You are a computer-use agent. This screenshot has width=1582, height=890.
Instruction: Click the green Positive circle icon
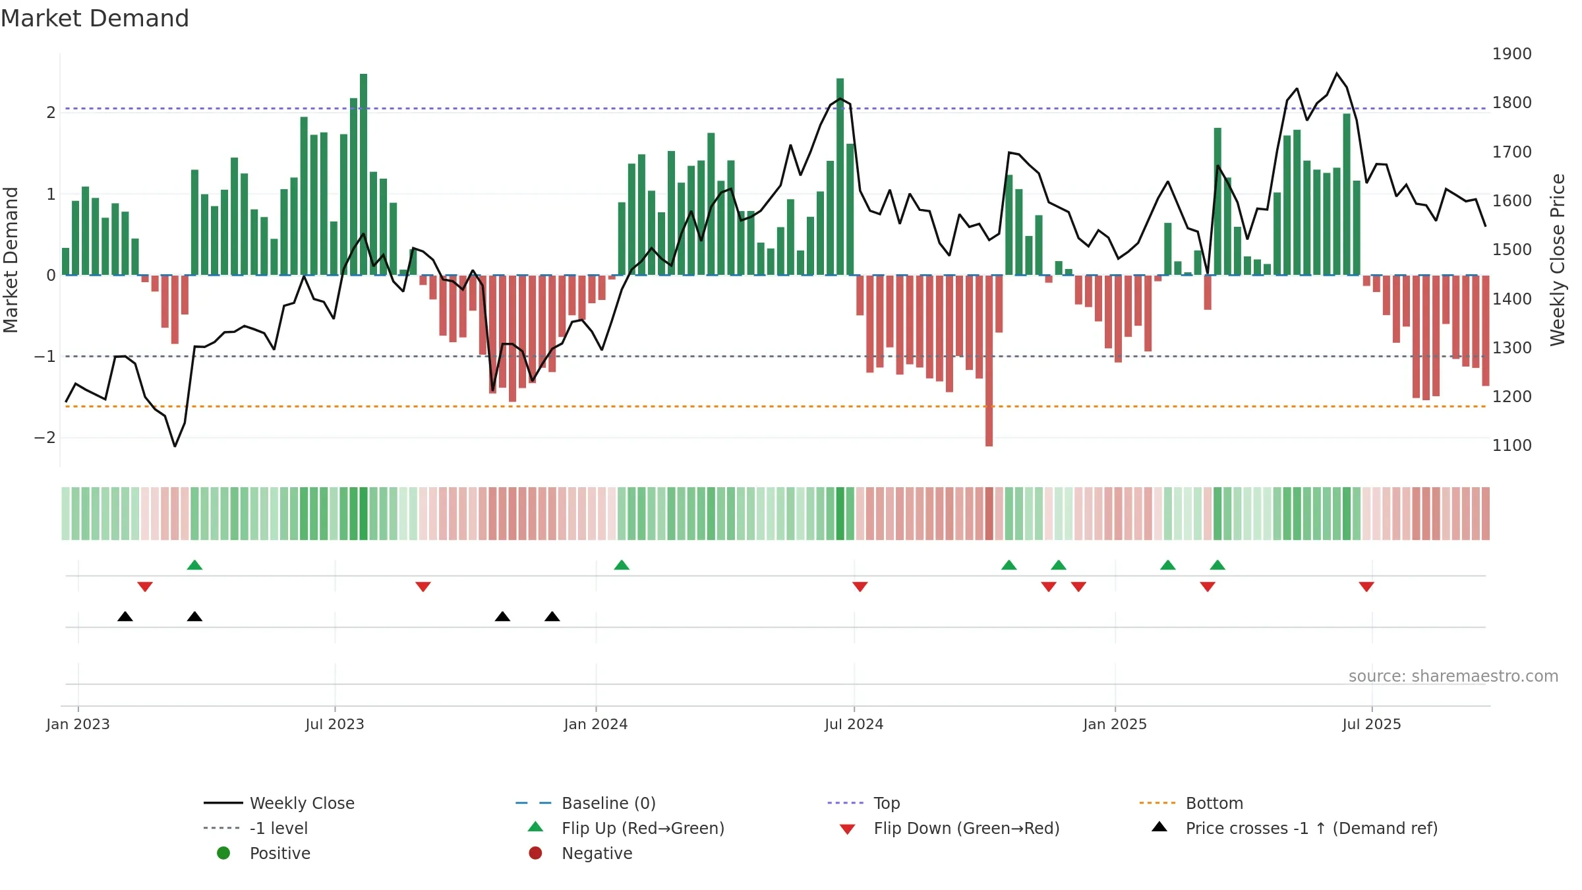pyautogui.click(x=223, y=853)
